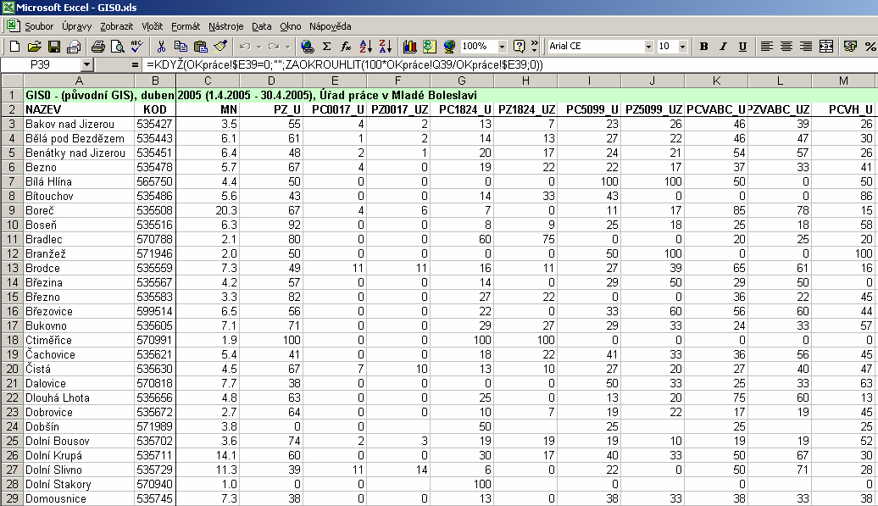
Task: Click the Edit Formula equals button
Action: pos(135,65)
